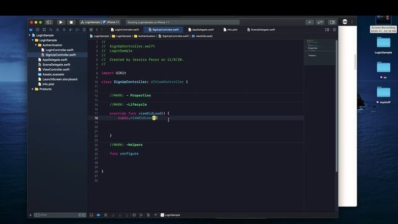The width and height of the screenshot is (398, 224).
Task: Click the activity status Running LoginSample field
Action: pyautogui.click(x=183, y=22)
